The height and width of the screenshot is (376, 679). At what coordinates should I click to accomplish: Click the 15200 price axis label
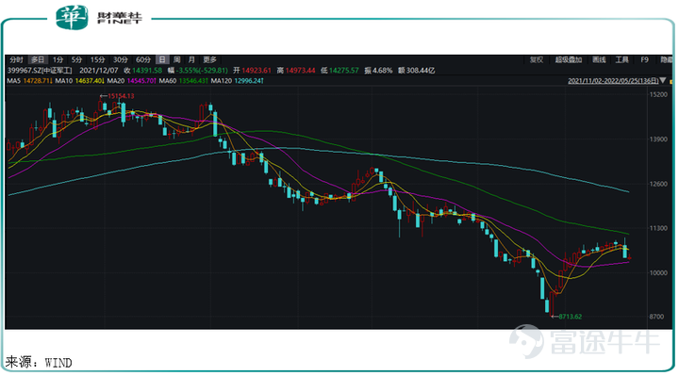pyautogui.click(x=658, y=95)
